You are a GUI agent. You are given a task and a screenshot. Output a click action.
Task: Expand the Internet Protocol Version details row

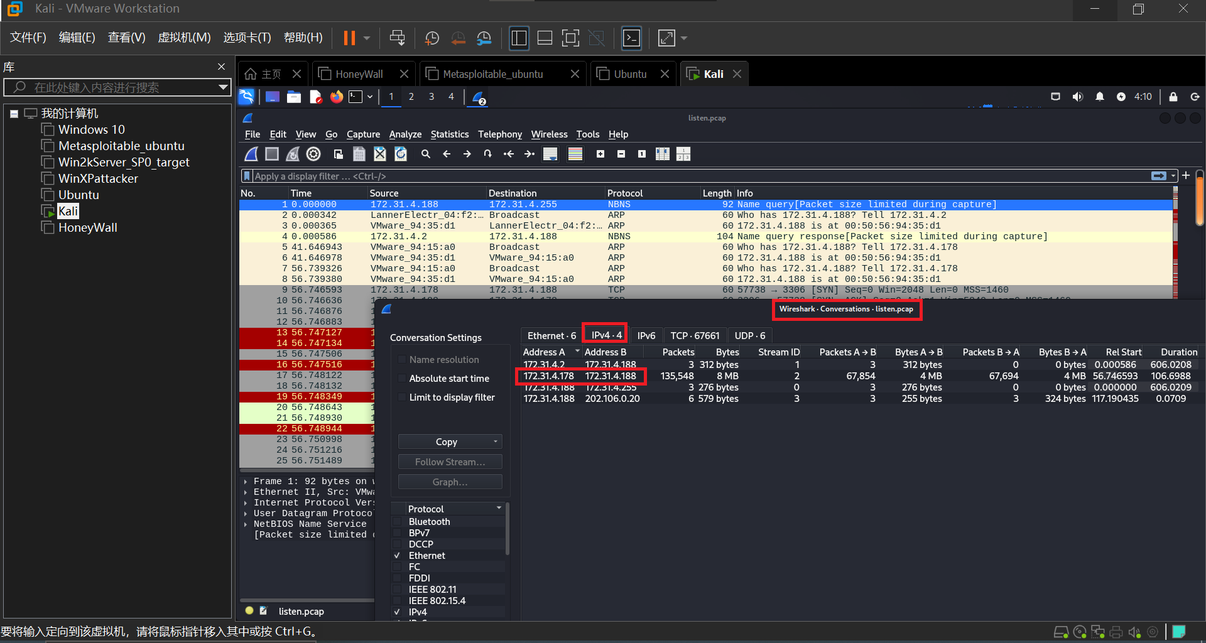tap(246, 503)
